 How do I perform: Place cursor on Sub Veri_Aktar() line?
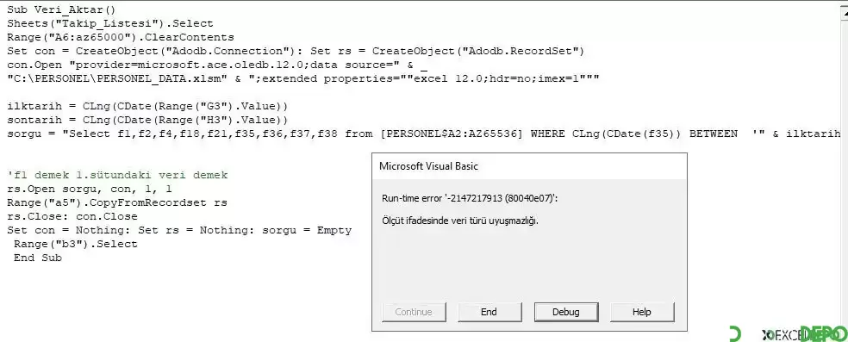tap(61, 9)
